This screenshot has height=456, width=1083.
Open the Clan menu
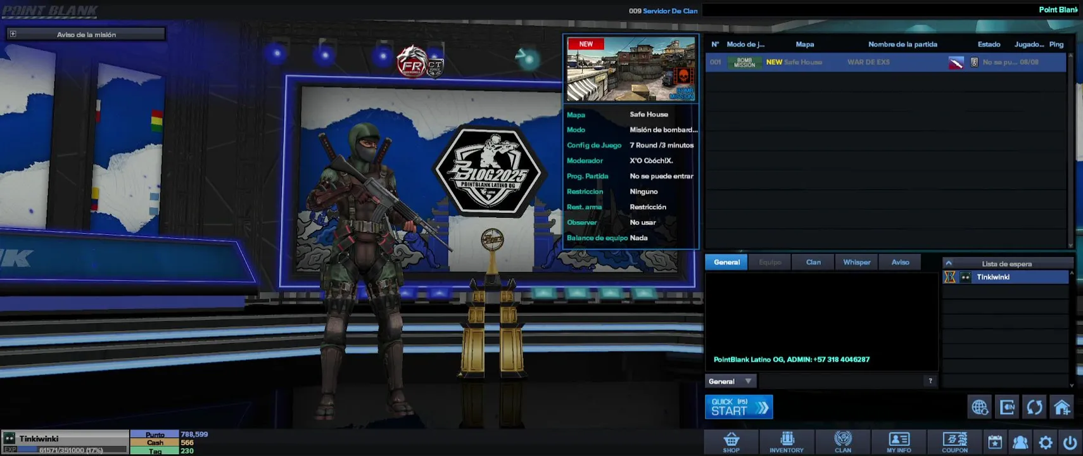pos(842,442)
